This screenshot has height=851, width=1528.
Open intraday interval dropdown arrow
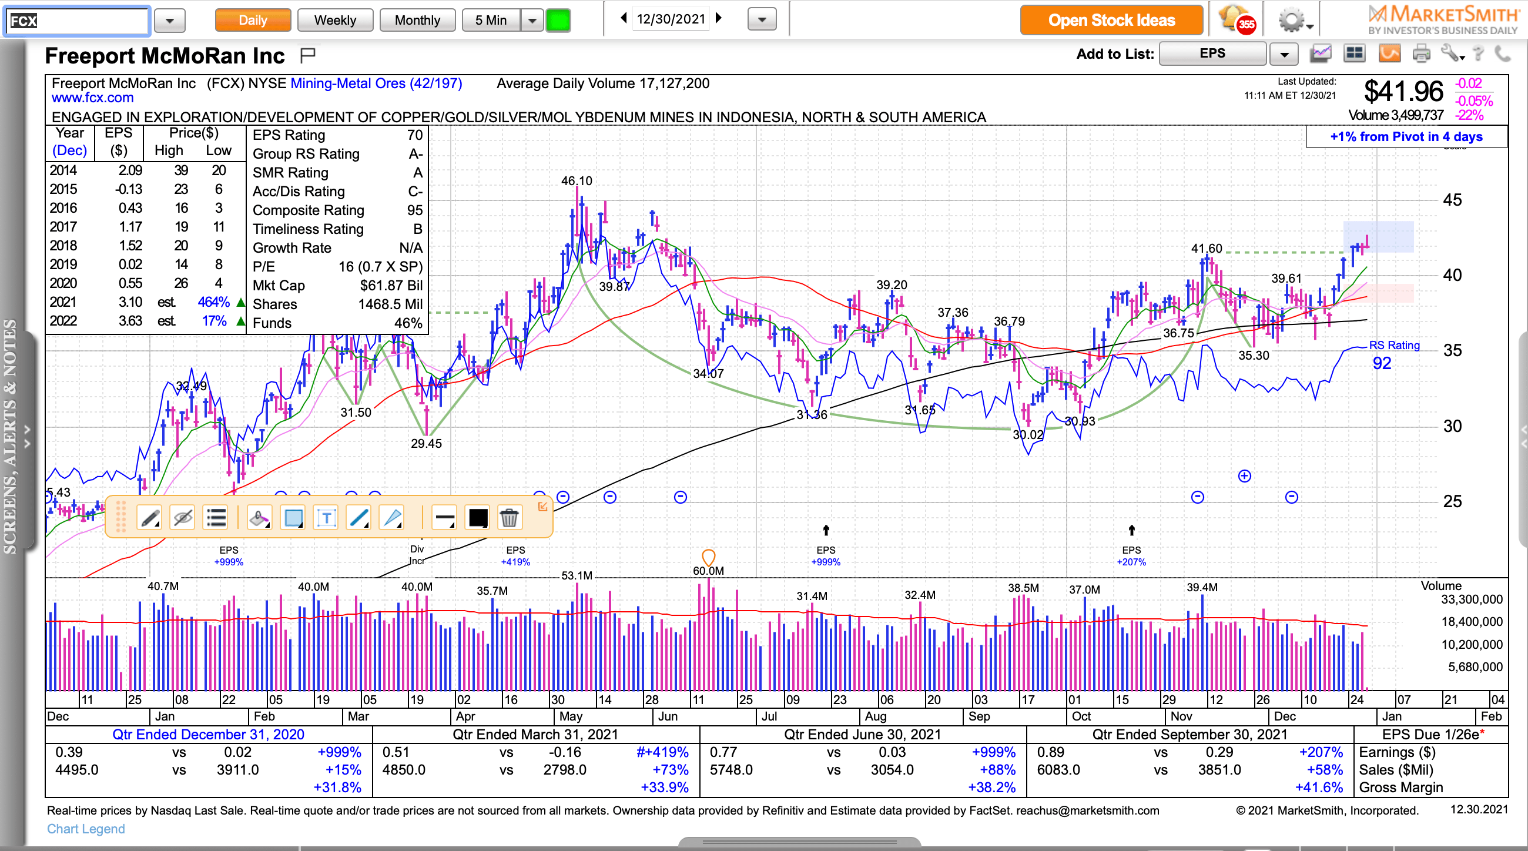[532, 20]
